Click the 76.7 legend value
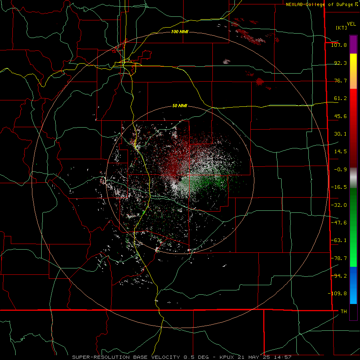This screenshot has height=360, width=360. pos(340,80)
